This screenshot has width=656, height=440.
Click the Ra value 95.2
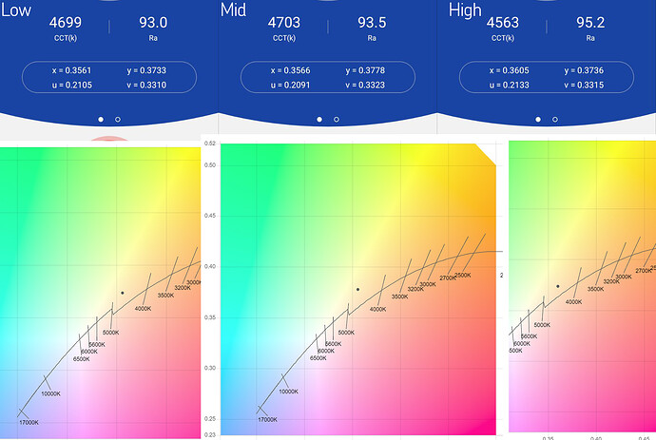[x=590, y=23]
